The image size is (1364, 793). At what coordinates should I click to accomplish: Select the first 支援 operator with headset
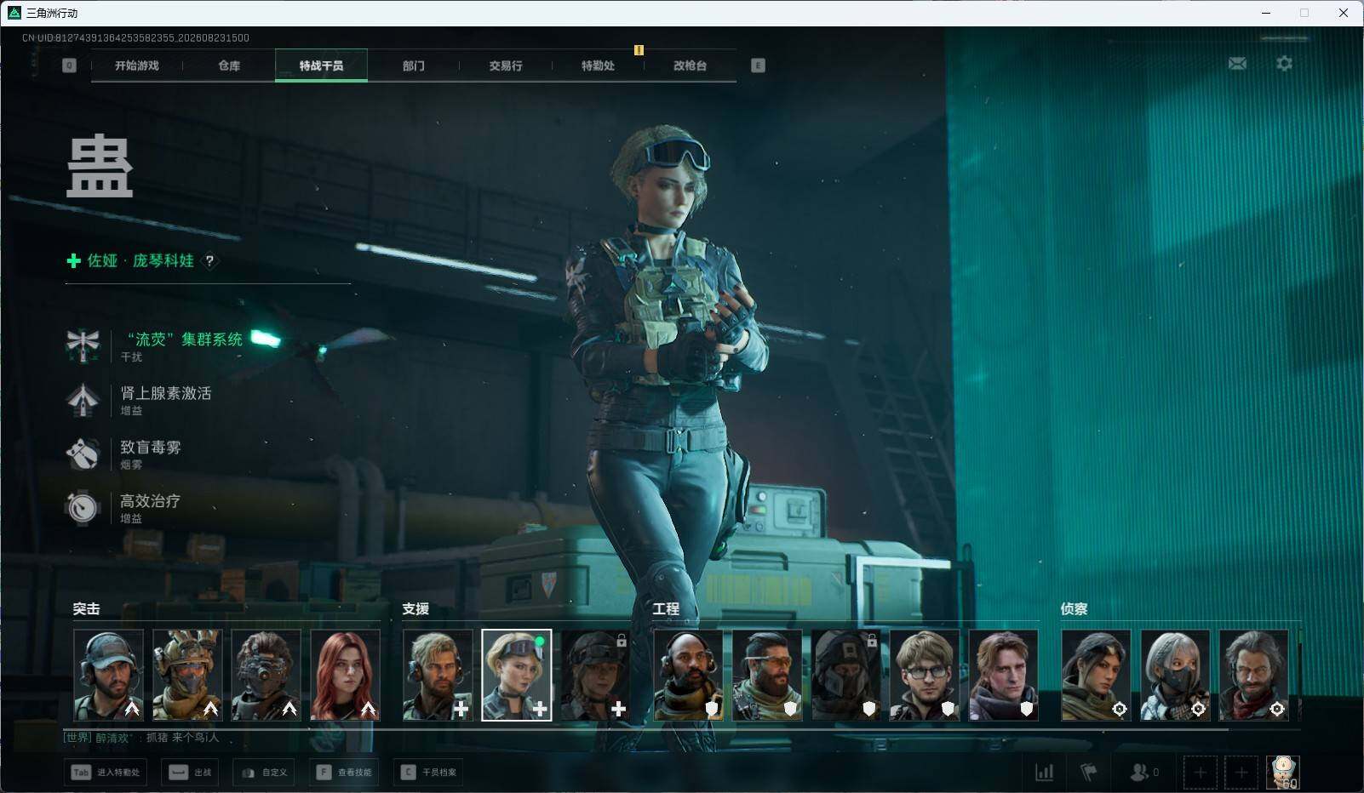point(438,675)
